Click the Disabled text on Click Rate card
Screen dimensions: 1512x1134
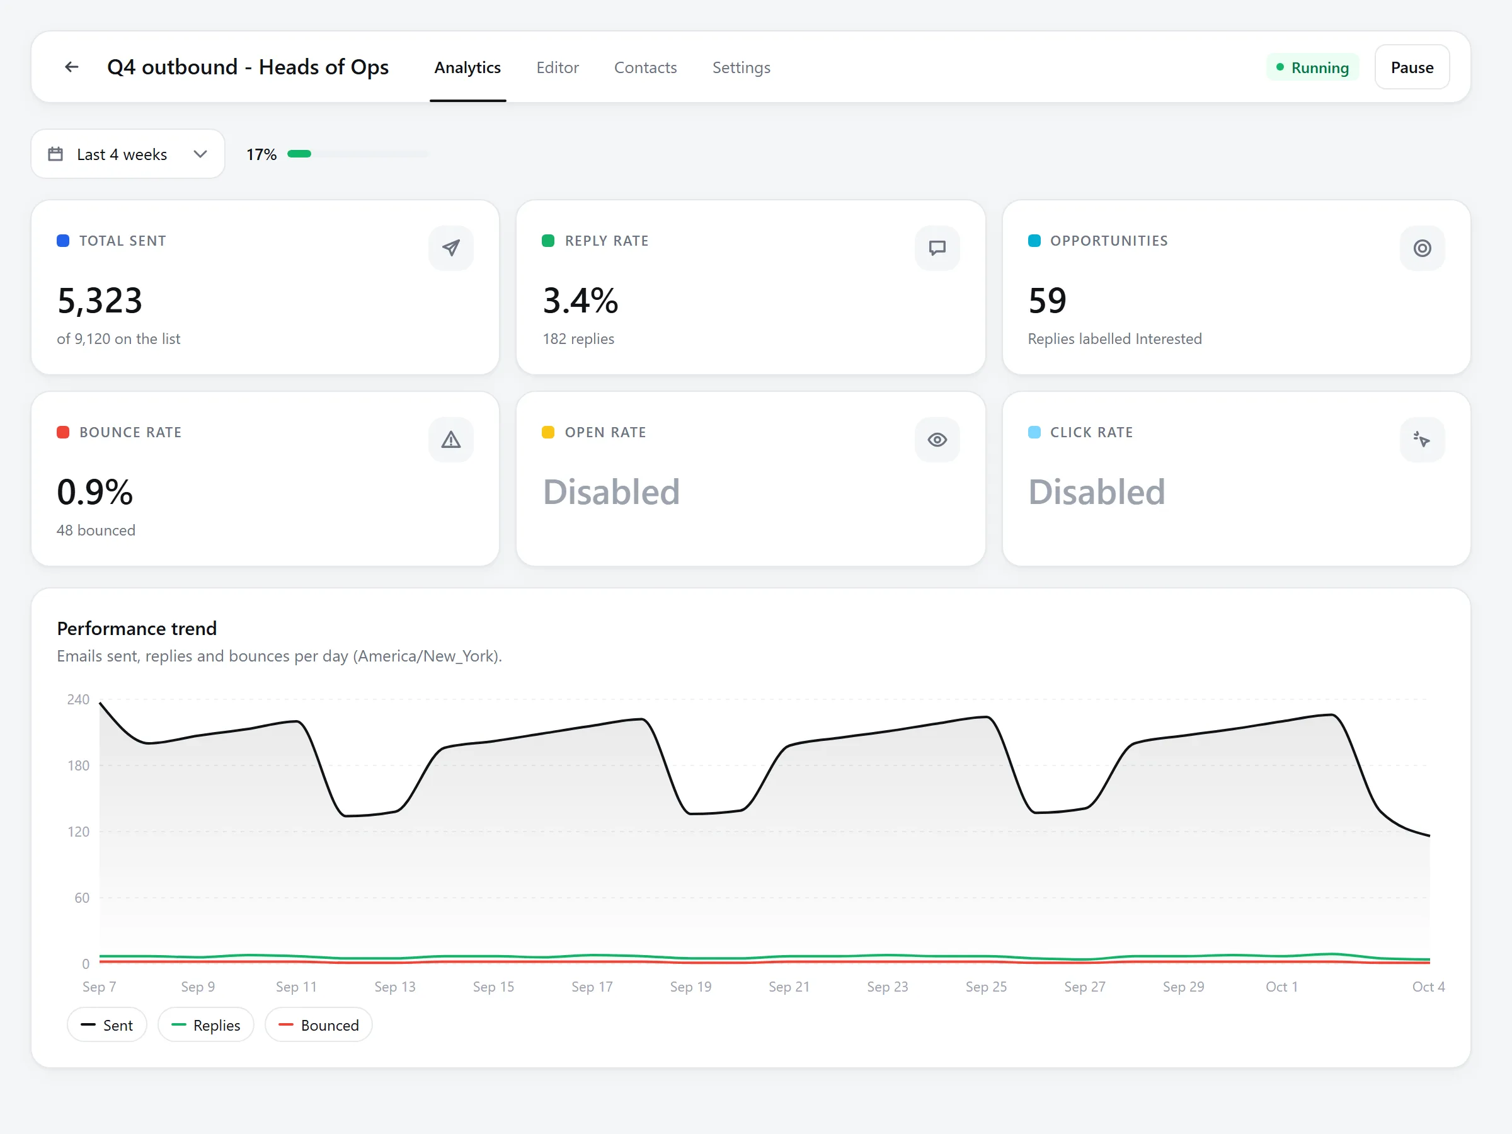(x=1096, y=492)
